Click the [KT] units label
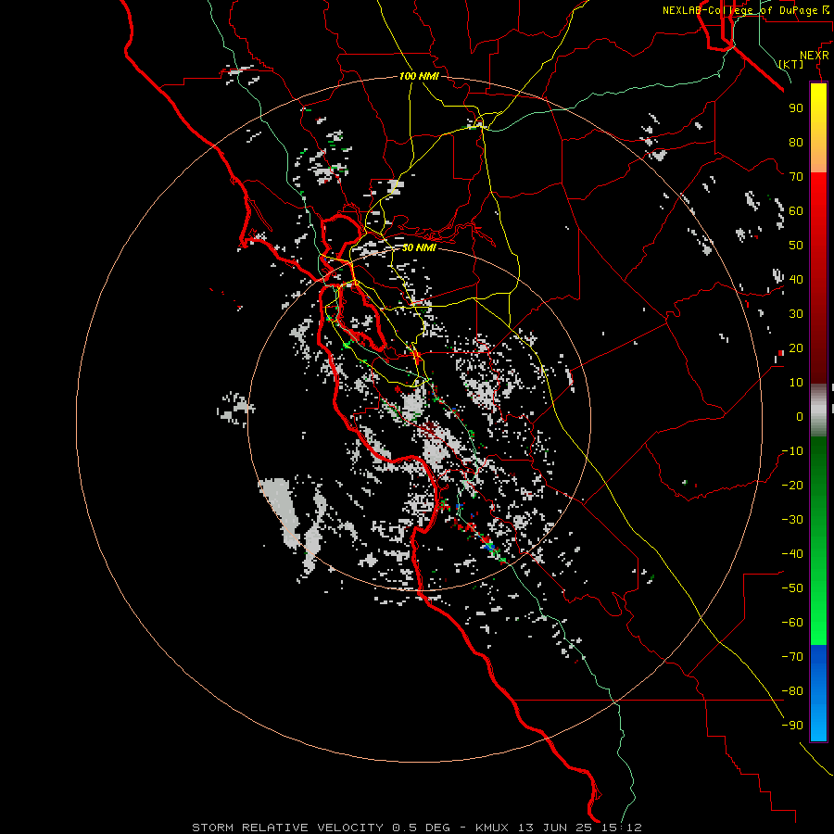The width and height of the screenshot is (834, 834). [791, 64]
